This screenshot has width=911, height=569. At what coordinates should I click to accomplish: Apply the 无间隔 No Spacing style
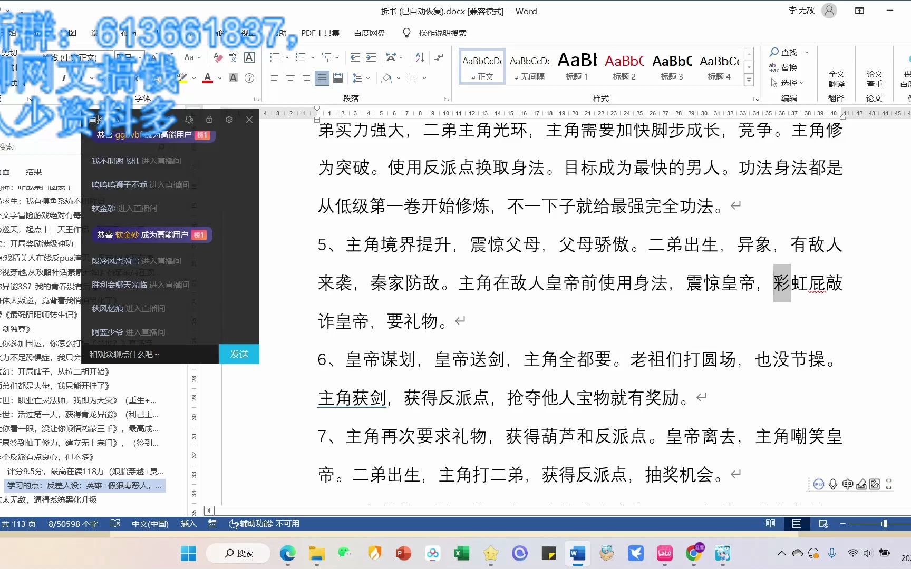(530, 67)
